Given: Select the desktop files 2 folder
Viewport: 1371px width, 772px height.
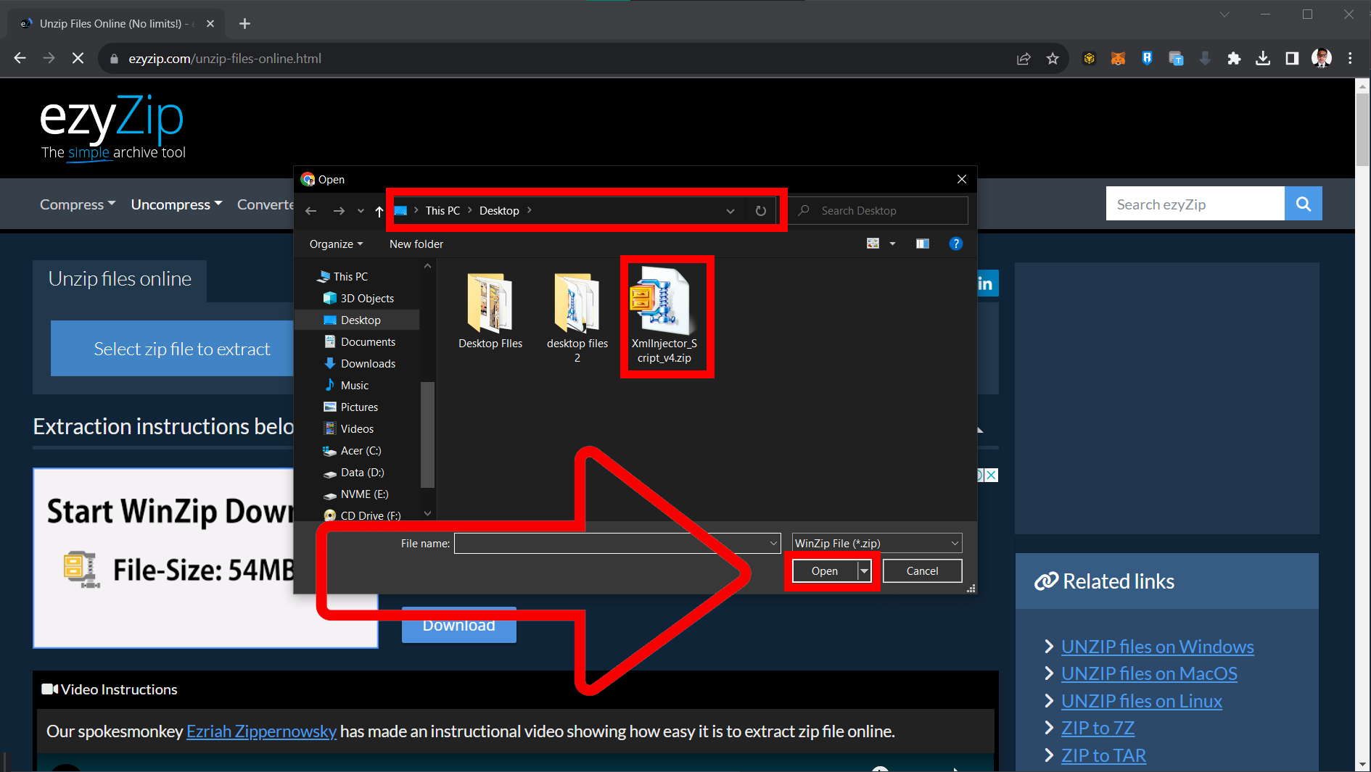Looking at the screenshot, I should point(577,317).
